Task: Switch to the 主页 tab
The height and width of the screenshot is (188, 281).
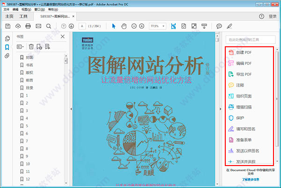Action: coord(9,16)
